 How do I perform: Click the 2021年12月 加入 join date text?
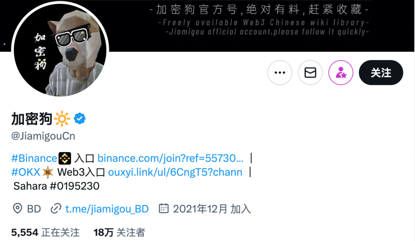tap(212, 209)
